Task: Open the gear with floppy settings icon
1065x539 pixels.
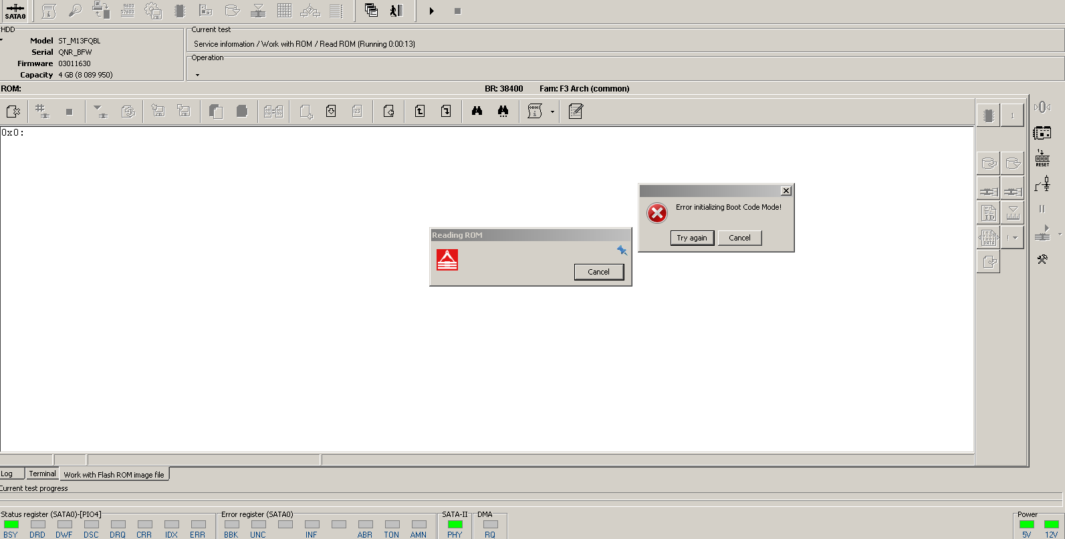Action: tap(153, 11)
